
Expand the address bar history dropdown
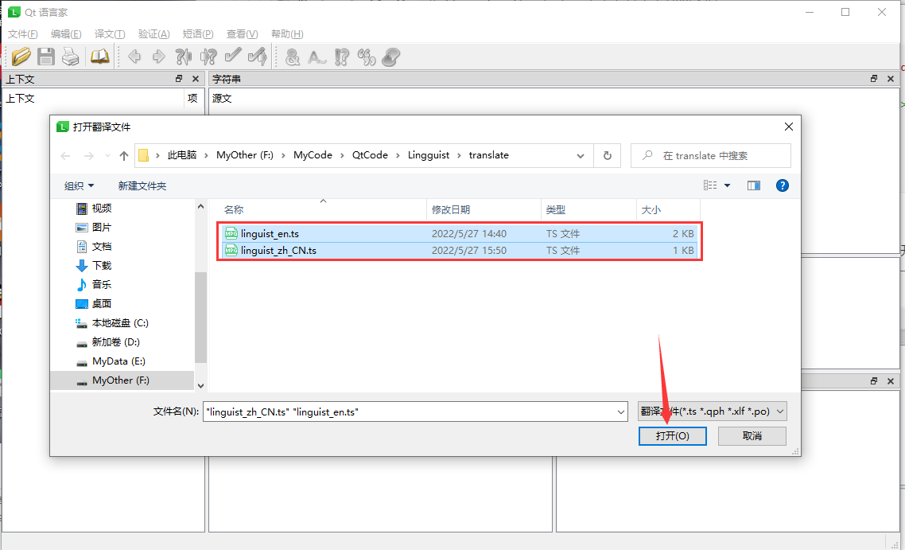(x=580, y=155)
